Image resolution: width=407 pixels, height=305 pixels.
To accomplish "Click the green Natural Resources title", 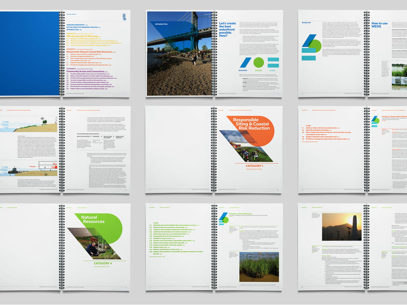I will pyautogui.click(x=93, y=219).
